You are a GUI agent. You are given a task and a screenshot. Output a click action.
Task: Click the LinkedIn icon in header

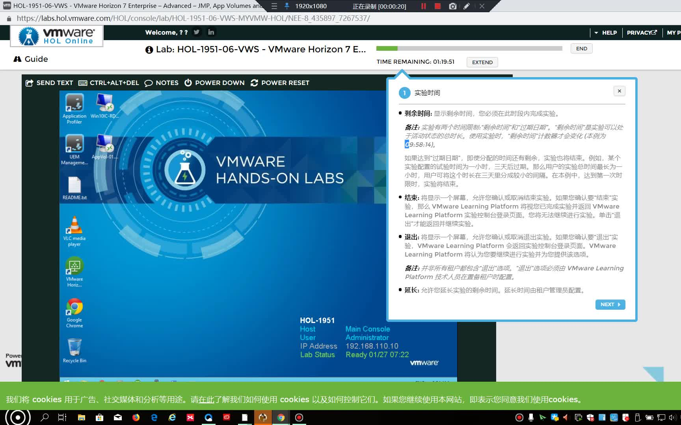coord(211,32)
